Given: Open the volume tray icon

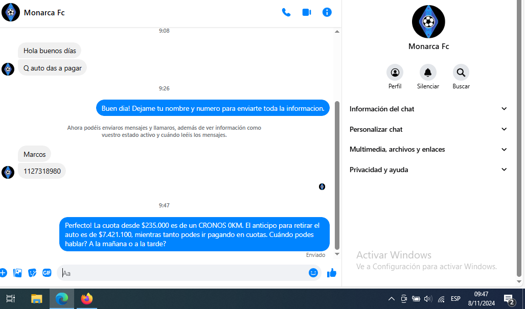Looking at the screenshot, I should coord(428,299).
